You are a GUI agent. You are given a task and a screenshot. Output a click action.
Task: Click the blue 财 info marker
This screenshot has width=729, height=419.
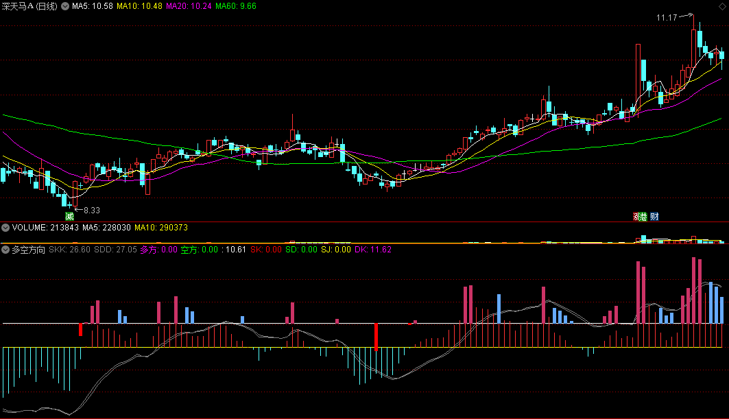pos(654,216)
